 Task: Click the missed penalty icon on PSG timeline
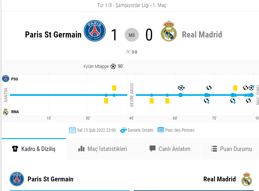click(x=181, y=88)
